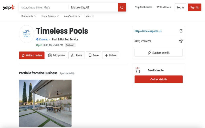Open the covered patio portfolio photo

coord(45,103)
